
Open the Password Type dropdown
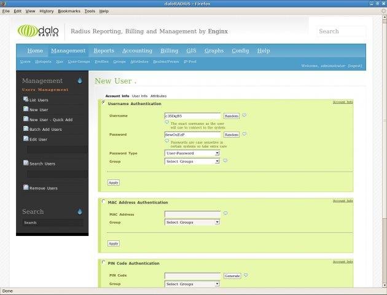(x=192, y=153)
